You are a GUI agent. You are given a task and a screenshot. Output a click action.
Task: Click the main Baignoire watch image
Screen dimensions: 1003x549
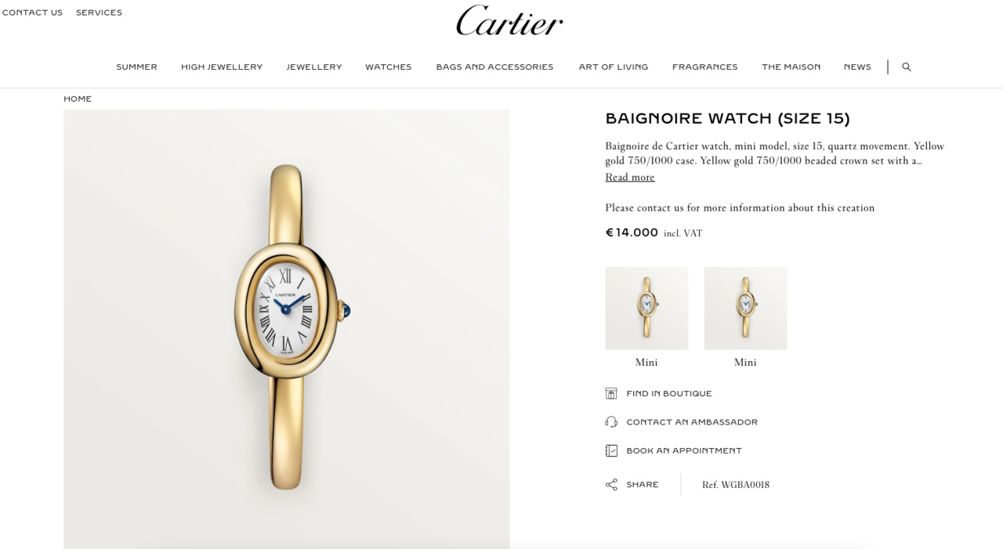(287, 329)
